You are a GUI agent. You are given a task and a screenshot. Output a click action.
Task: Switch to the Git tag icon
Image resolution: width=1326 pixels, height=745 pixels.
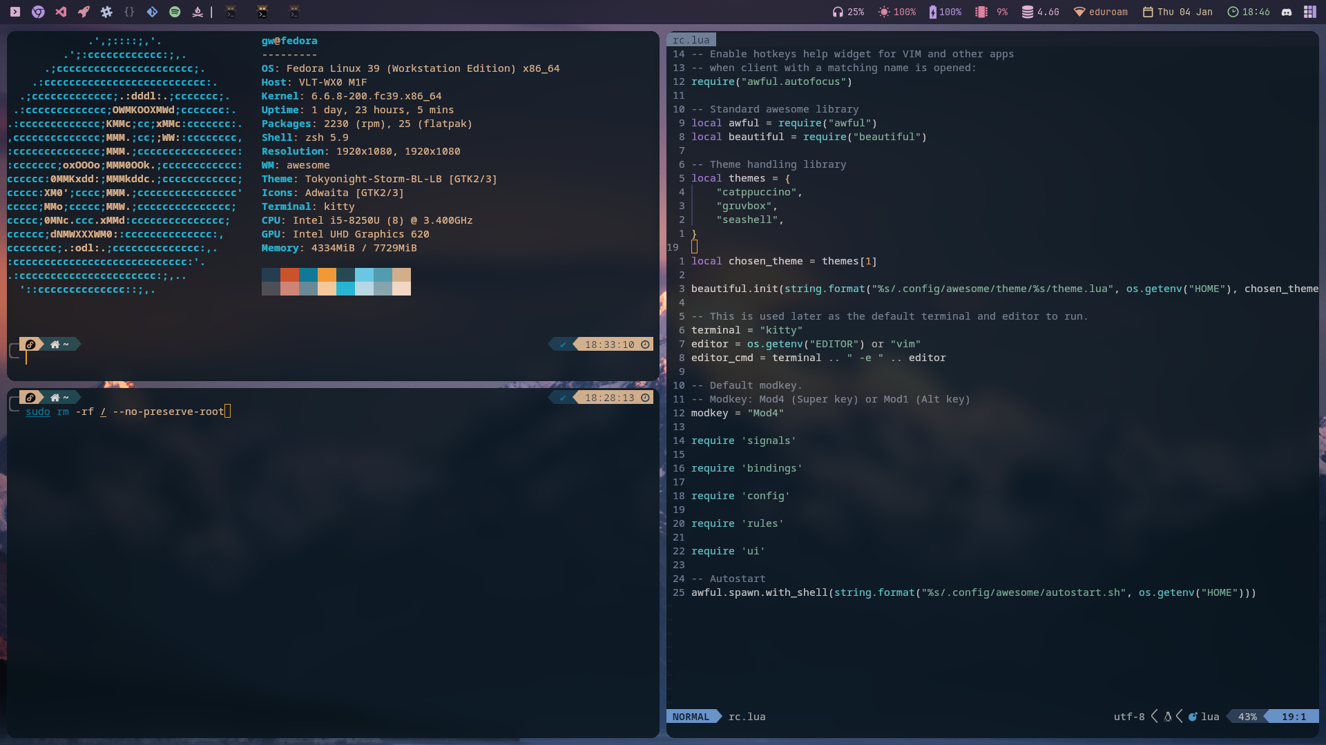(152, 12)
